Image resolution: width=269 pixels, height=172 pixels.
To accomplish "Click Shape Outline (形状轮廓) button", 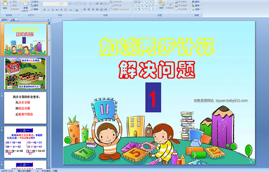I will coord(182,5).
